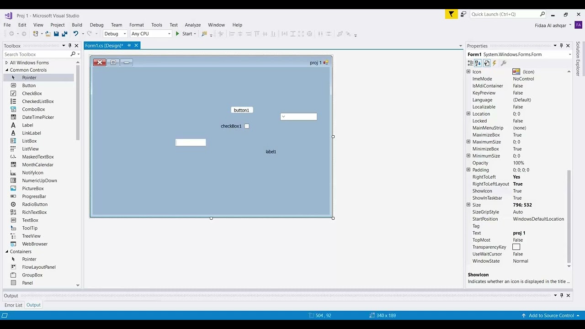
Task: Switch to the Error List tab
Action: tap(13, 305)
